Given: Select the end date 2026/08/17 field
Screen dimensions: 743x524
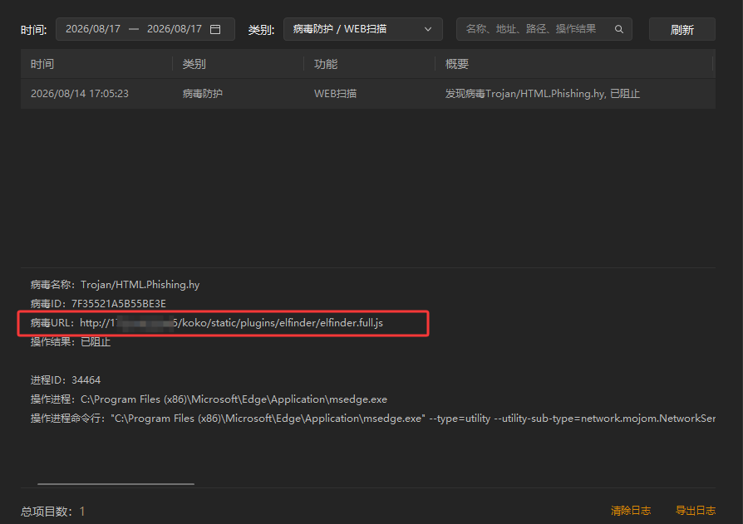Looking at the screenshot, I should [x=175, y=29].
